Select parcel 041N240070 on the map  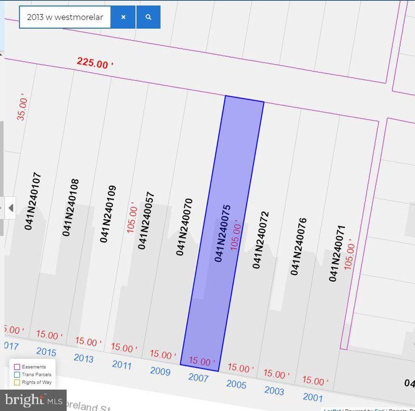click(184, 227)
